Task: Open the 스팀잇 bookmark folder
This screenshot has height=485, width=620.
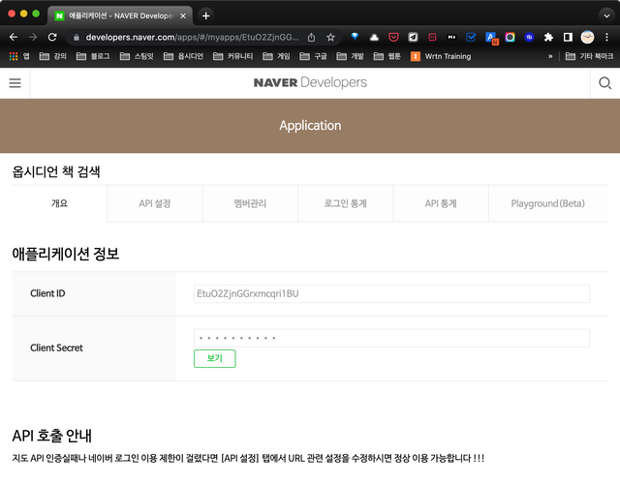Action: (137, 56)
